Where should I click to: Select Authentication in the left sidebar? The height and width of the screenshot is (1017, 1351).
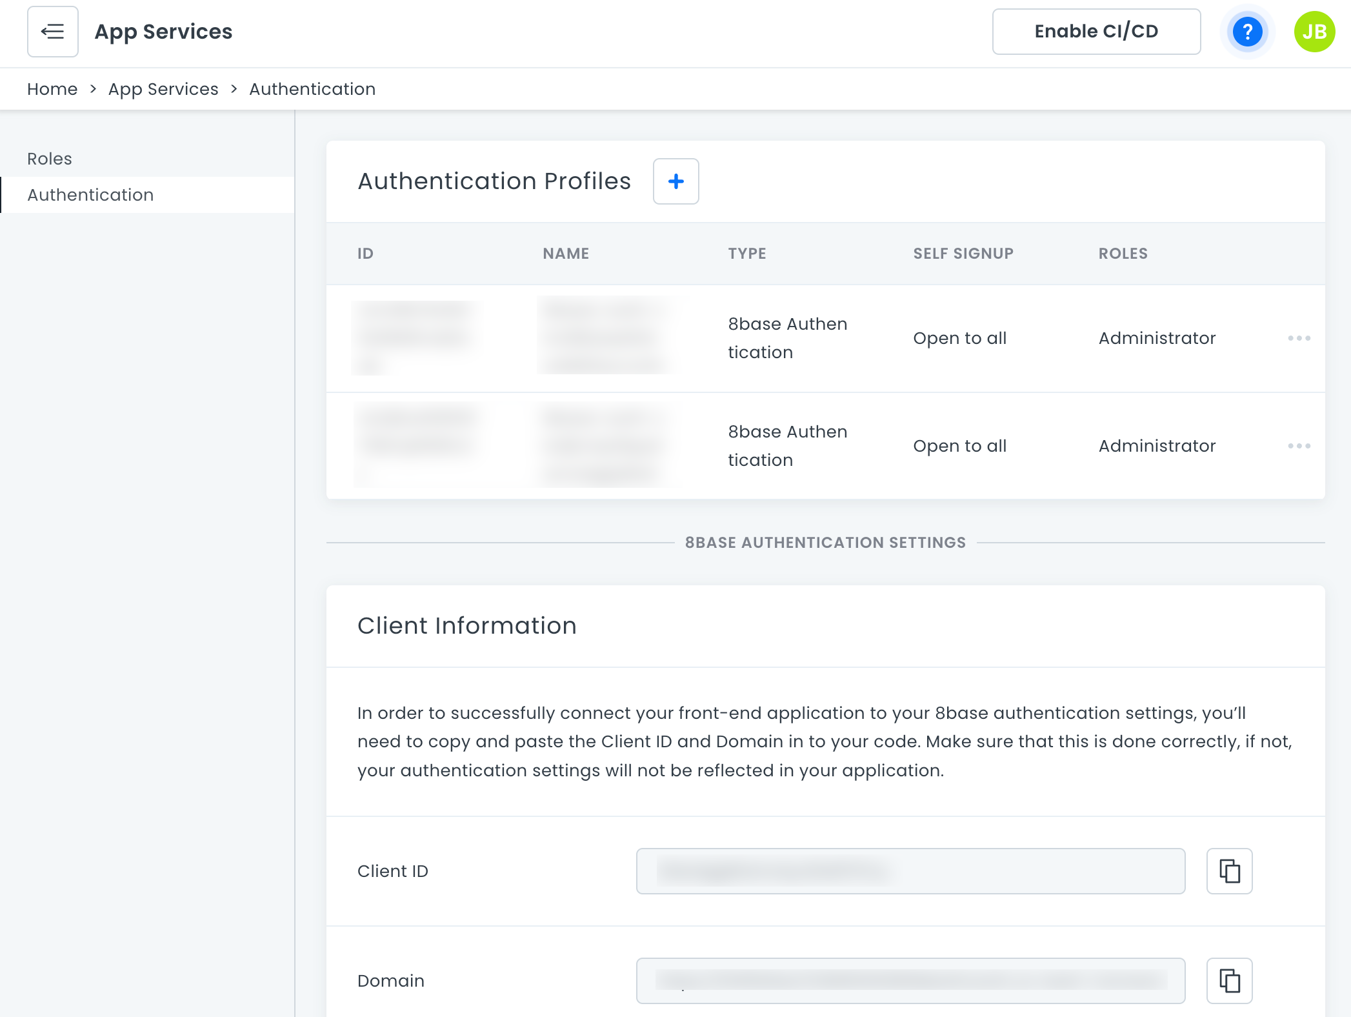click(x=90, y=195)
